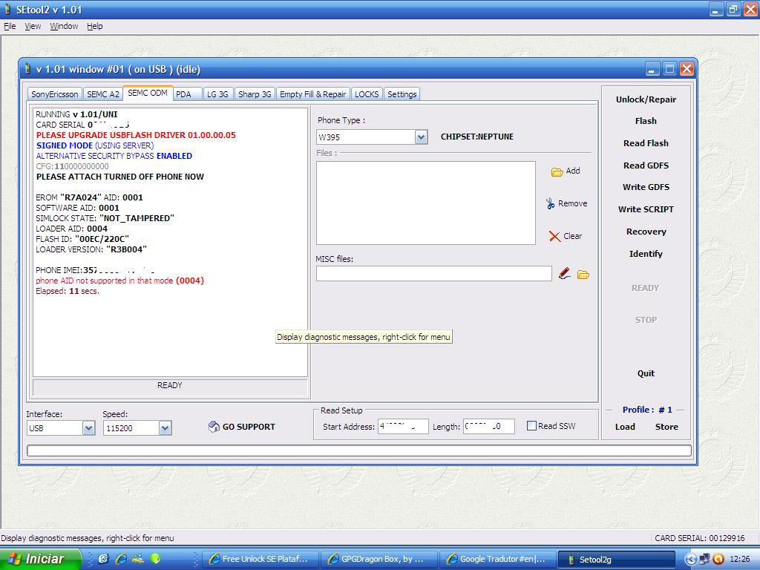
Task: Click the LOADER VERSION R3B004 log line
Action: (91, 249)
